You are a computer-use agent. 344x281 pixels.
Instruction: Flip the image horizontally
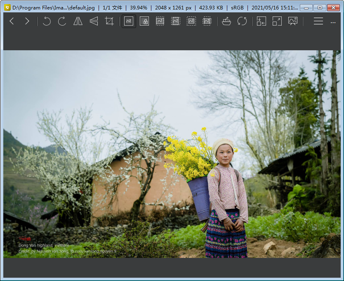pos(78,21)
